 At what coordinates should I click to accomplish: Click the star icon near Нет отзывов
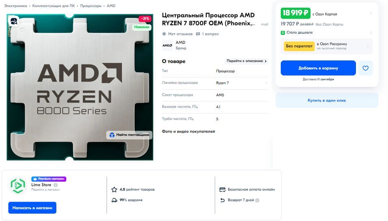click(x=164, y=34)
